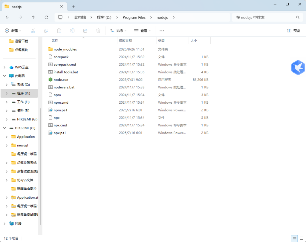Open the more options ellipsis menu
This screenshot has width=306, height=242.
[x=162, y=31]
